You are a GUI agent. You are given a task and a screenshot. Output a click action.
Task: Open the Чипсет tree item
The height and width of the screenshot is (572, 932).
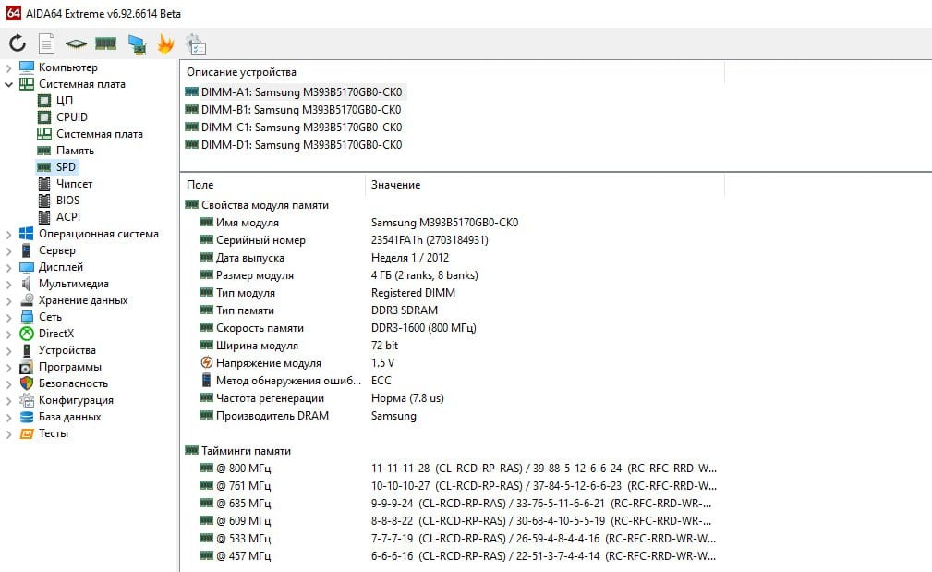(x=74, y=184)
